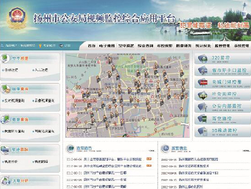
Task: Open the 轨迹跟踪 panel icon above 轨迹分析
Action: [x=5, y=150]
